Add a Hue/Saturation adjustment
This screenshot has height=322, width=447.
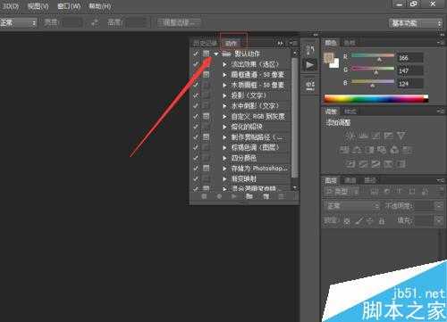(x=344, y=150)
